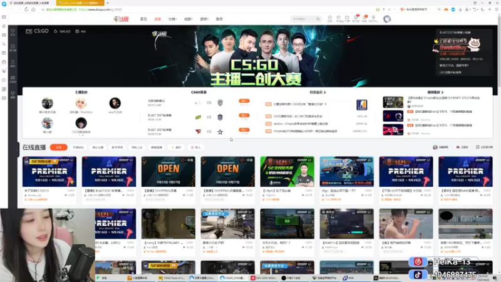Click the heart follow icon in dark sidebar
Screen dimensions: 501x282
[13, 32]
